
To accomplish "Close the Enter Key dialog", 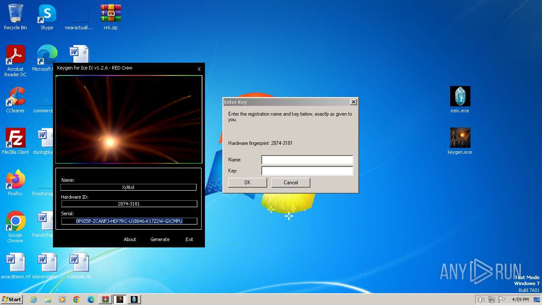I will click(x=354, y=102).
